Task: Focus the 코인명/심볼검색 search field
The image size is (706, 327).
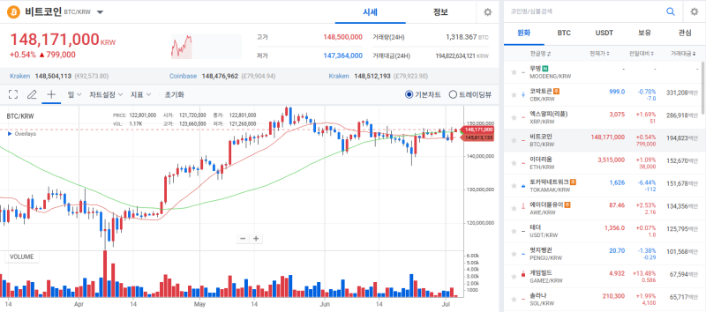Action: click(585, 11)
